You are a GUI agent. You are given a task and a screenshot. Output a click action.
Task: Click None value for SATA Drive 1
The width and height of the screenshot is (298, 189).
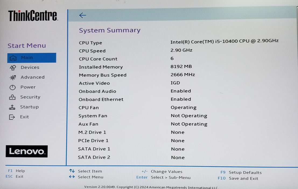point(178,149)
